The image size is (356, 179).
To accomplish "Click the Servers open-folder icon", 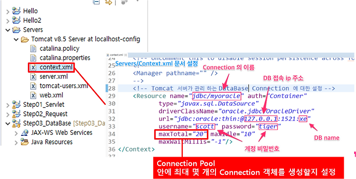I will (x=16, y=30).
